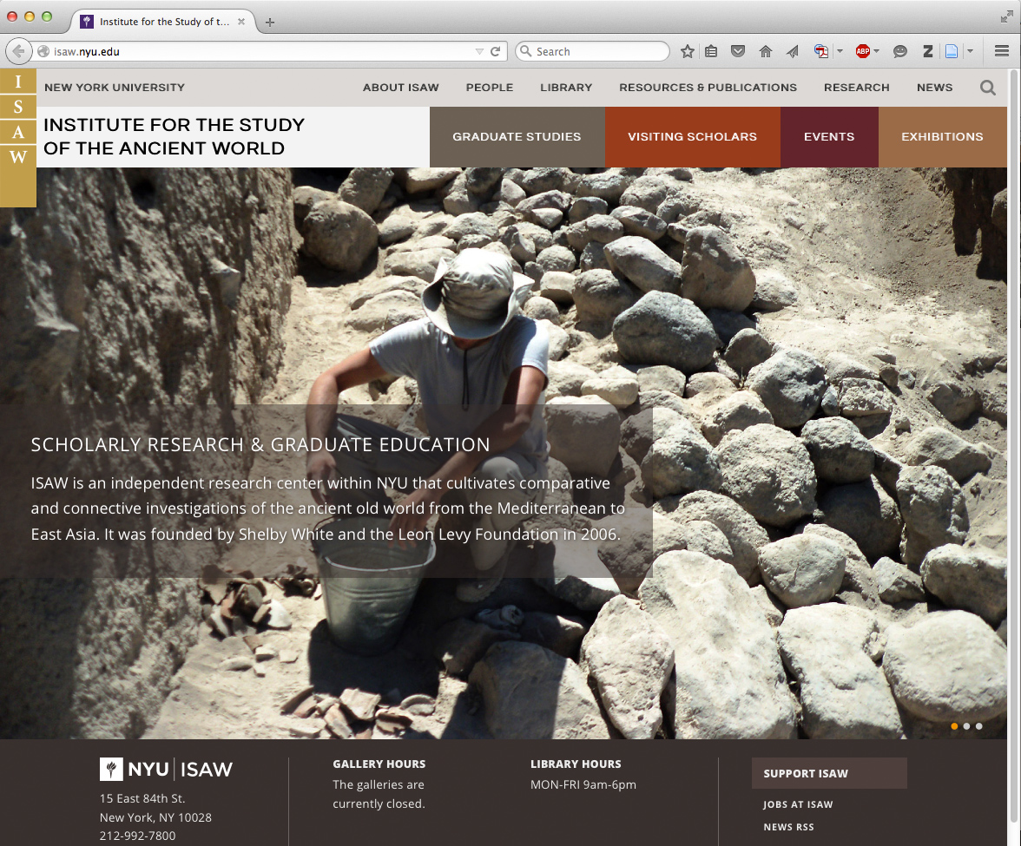Image resolution: width=1021 pixels, height=846 pixels.
Task: Open the Firefox hamburger menu
Action: click(x=1001, y=52)
